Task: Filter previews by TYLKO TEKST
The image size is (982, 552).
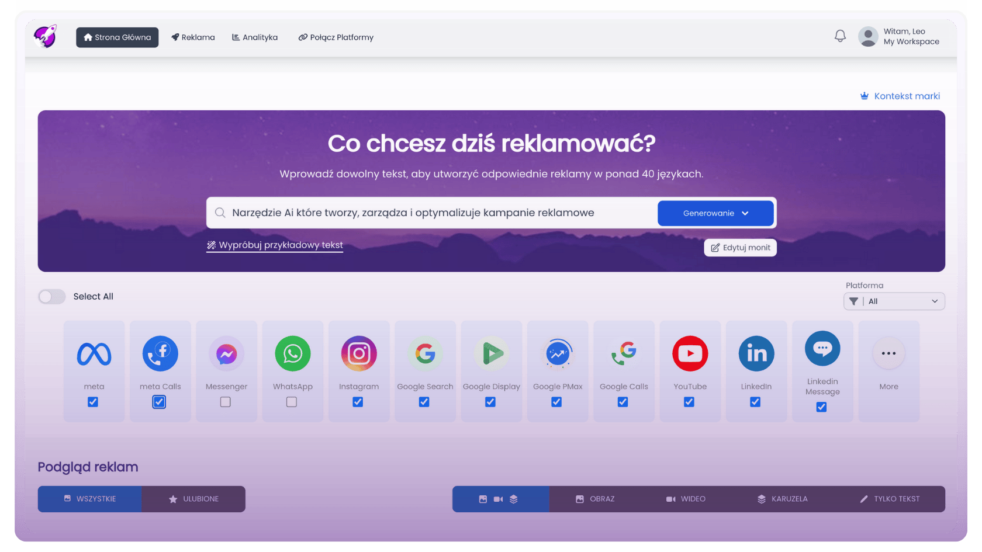Action: pos(890,499)
